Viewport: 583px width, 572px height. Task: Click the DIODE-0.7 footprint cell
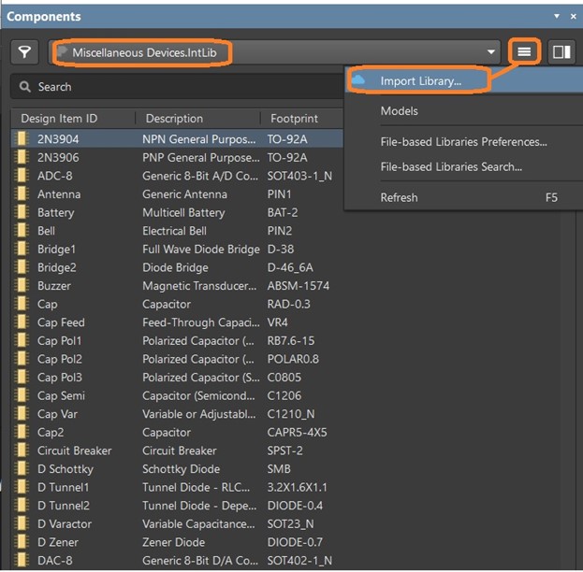tap(295, 542)
